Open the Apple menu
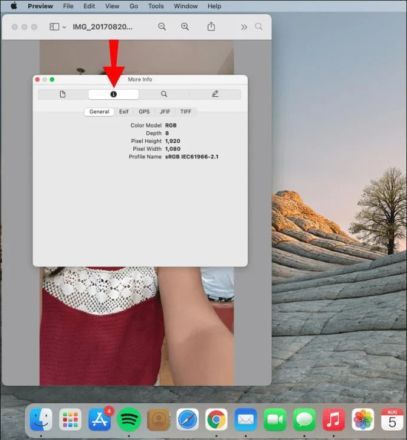The height and width of the screenshot is (440, 407). [x=14, y=6]
